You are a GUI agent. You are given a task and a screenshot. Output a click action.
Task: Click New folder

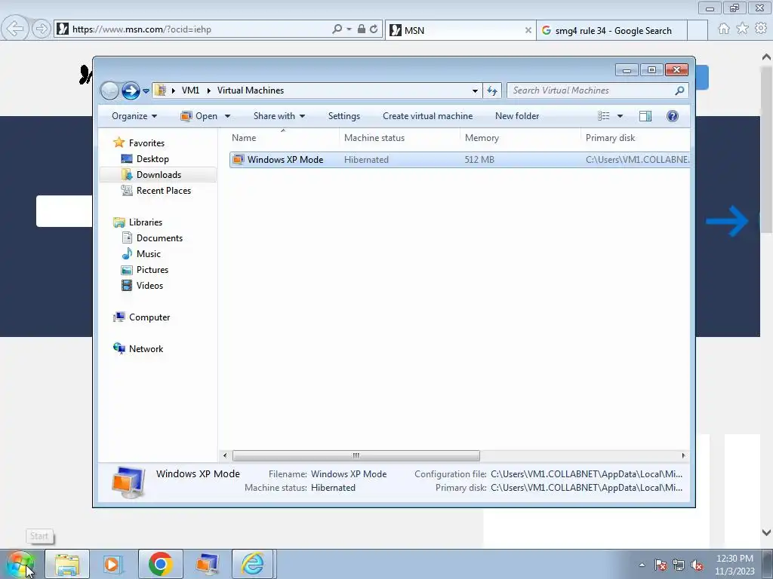coord(517,116)
